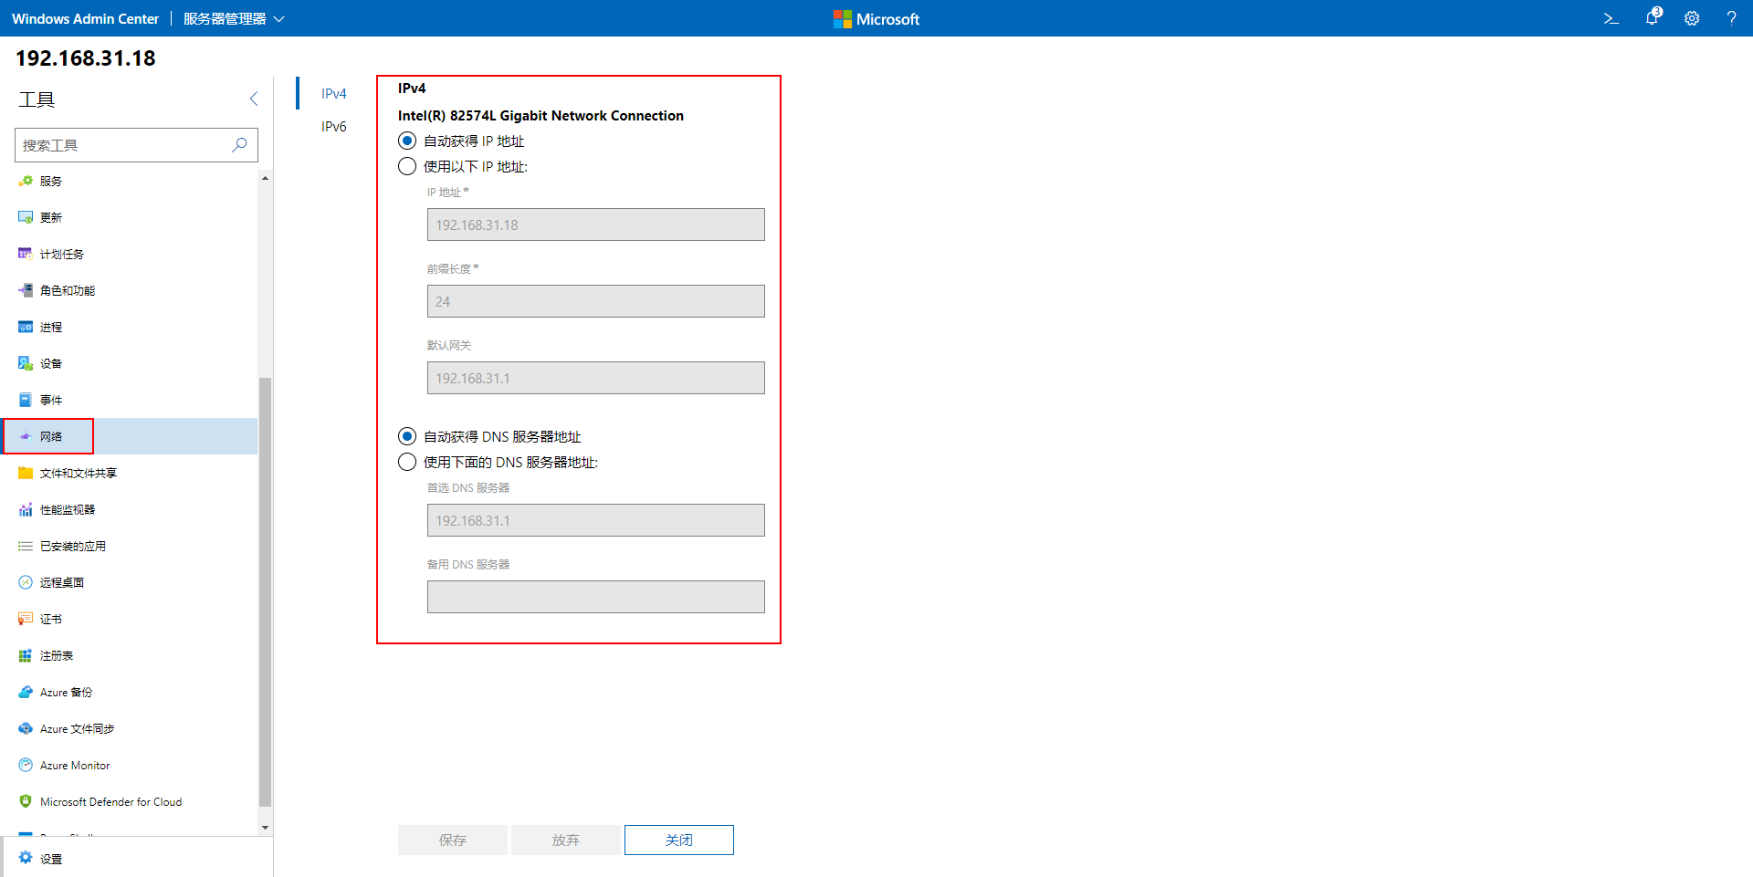Click the search magnifier in tools box
Viewport: 1753px width, 877px height.
click(x=239, y=145)
